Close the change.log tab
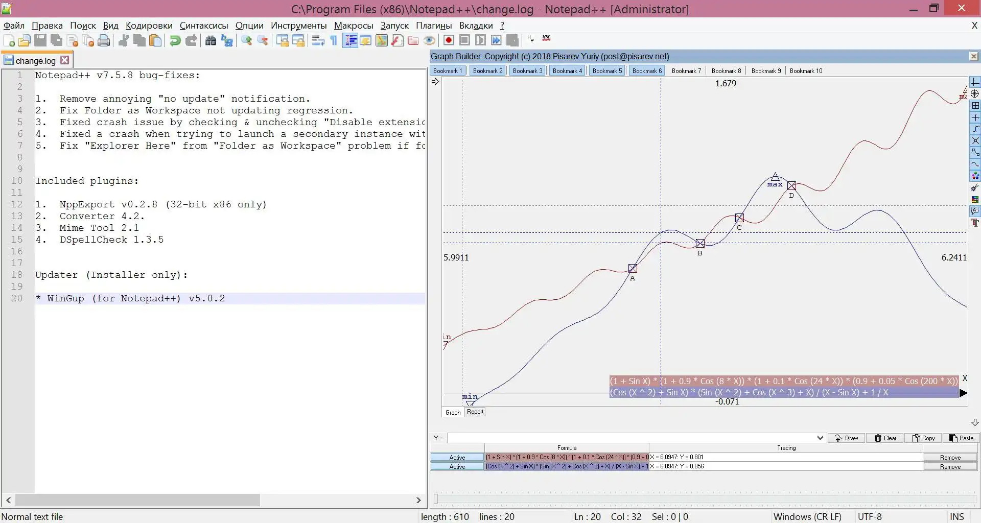Image resolution: width=981 pixels, height=523 pixels. (65, 60)
